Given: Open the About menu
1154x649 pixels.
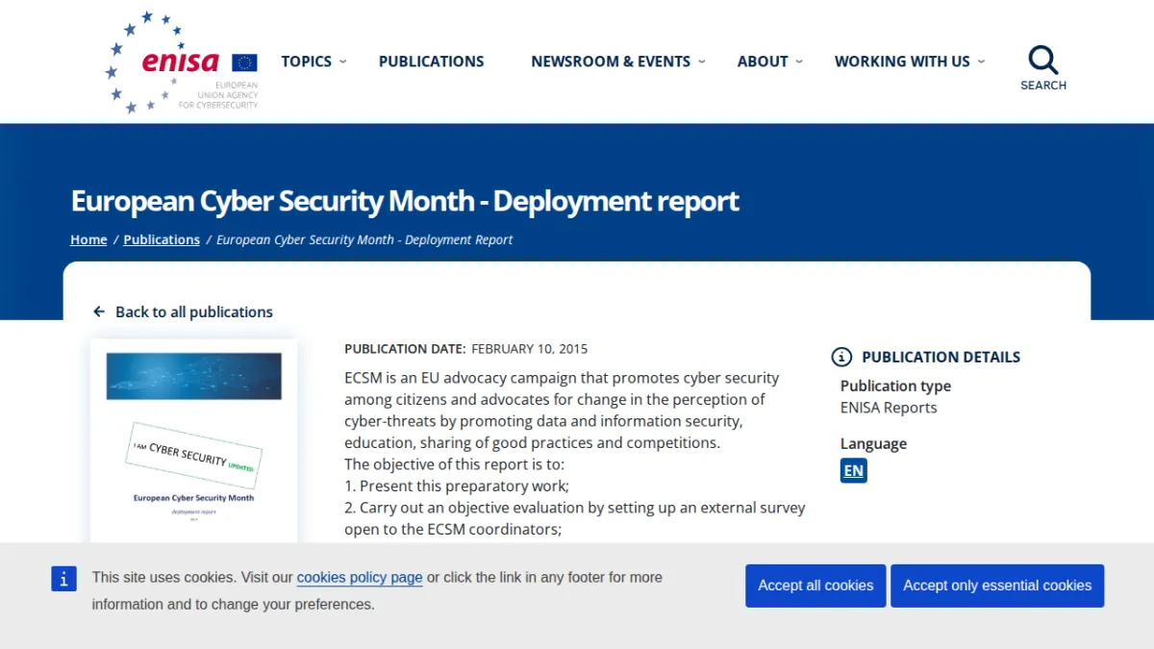Looking at the screenshot, I should (x=763, y=62).
